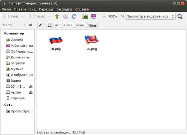Zoom in with the plus button
187x135 pixels.
pos(122,16)
